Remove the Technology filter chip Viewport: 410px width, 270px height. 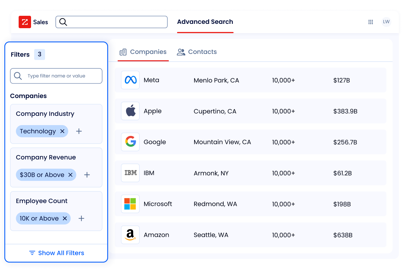62,131
